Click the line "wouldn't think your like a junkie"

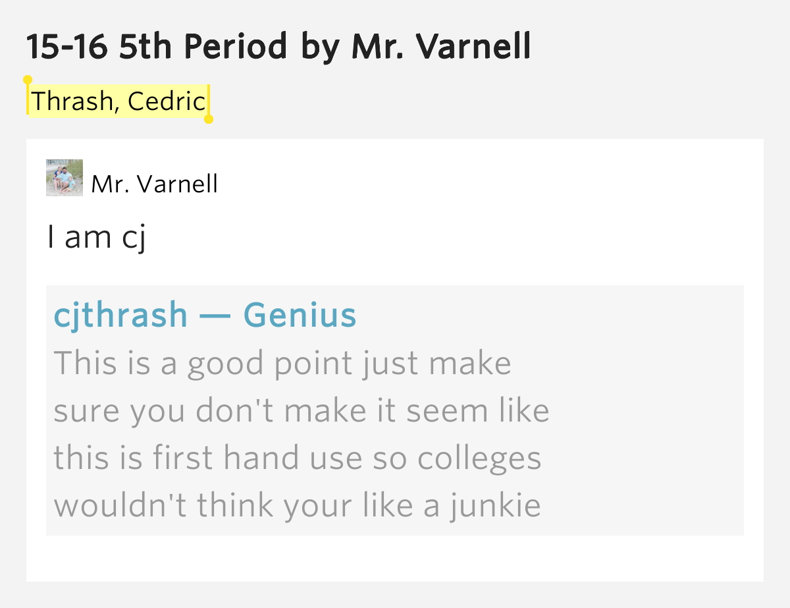point(297,506)
